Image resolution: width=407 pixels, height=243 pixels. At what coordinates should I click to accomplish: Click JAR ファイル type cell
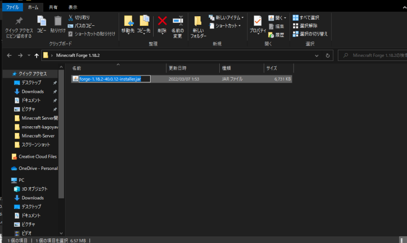pyautogui.click(x=232, y=79)
